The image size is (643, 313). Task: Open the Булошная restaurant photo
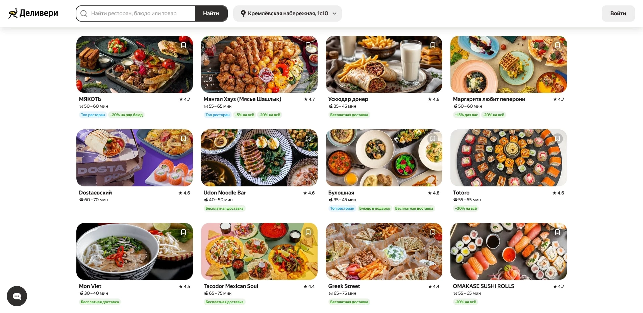click(x=384, y=158)
